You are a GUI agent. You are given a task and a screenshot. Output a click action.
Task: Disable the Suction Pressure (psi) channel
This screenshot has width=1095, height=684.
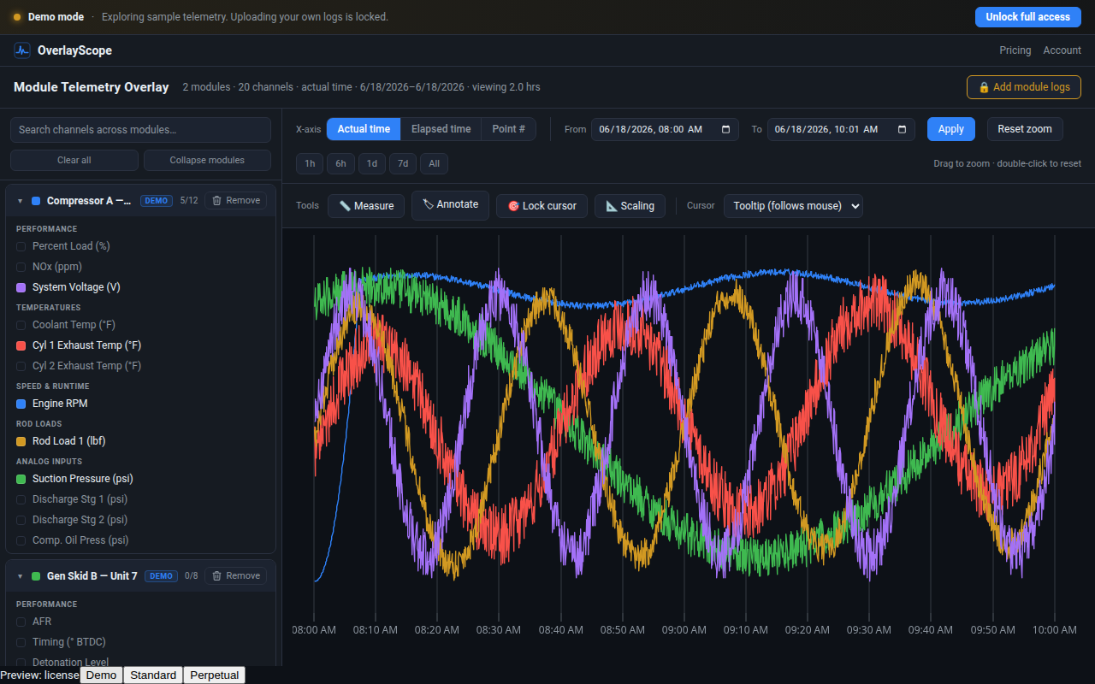[x=21, y=479]
